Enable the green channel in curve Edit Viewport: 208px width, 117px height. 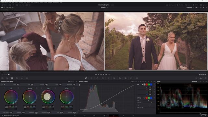[x=149, y=84]
